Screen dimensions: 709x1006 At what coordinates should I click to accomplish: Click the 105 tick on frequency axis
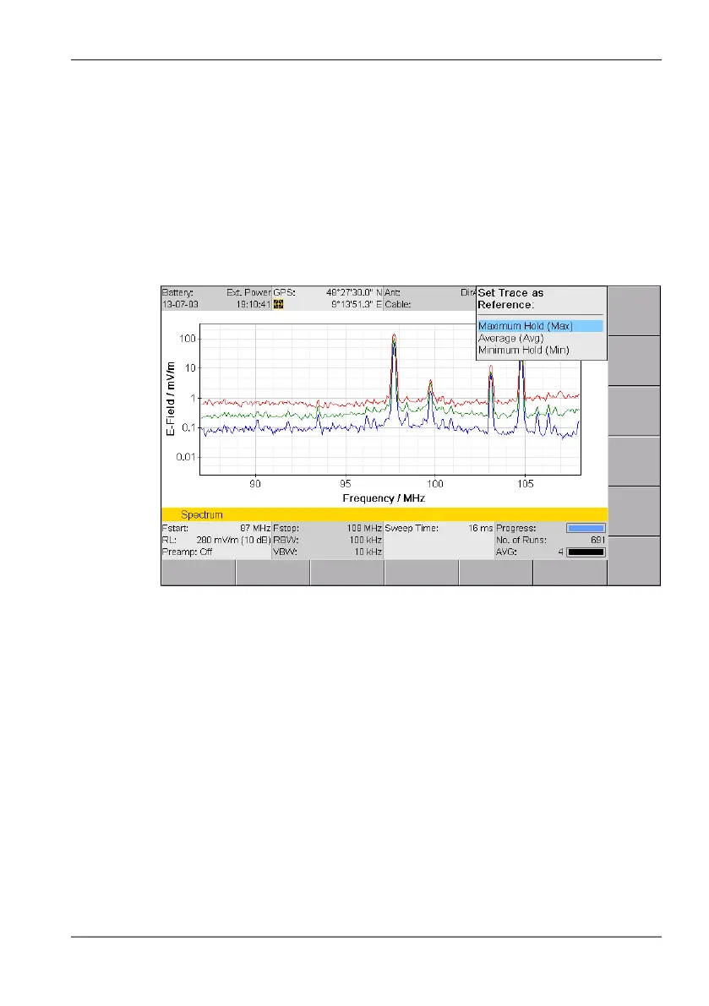coord(526,484)
